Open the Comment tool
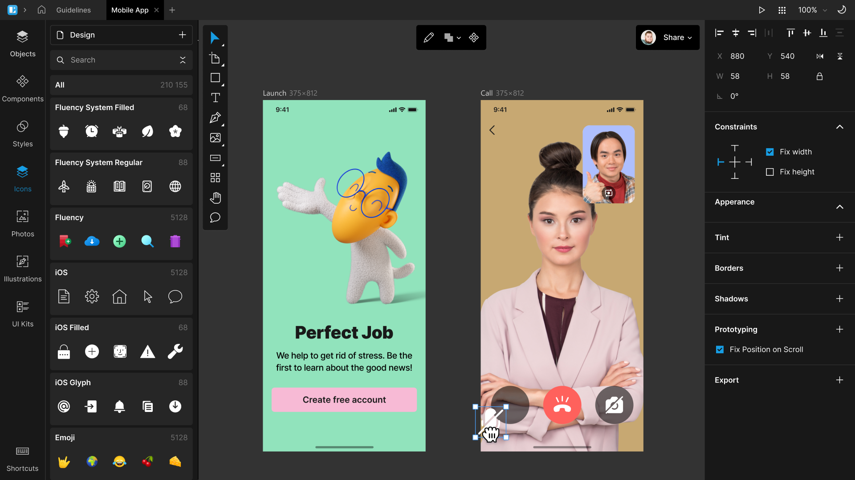855x480 pixels. click(x=215, y=218)
